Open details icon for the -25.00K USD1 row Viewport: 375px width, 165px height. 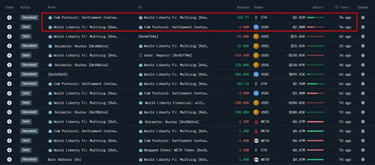363,37
